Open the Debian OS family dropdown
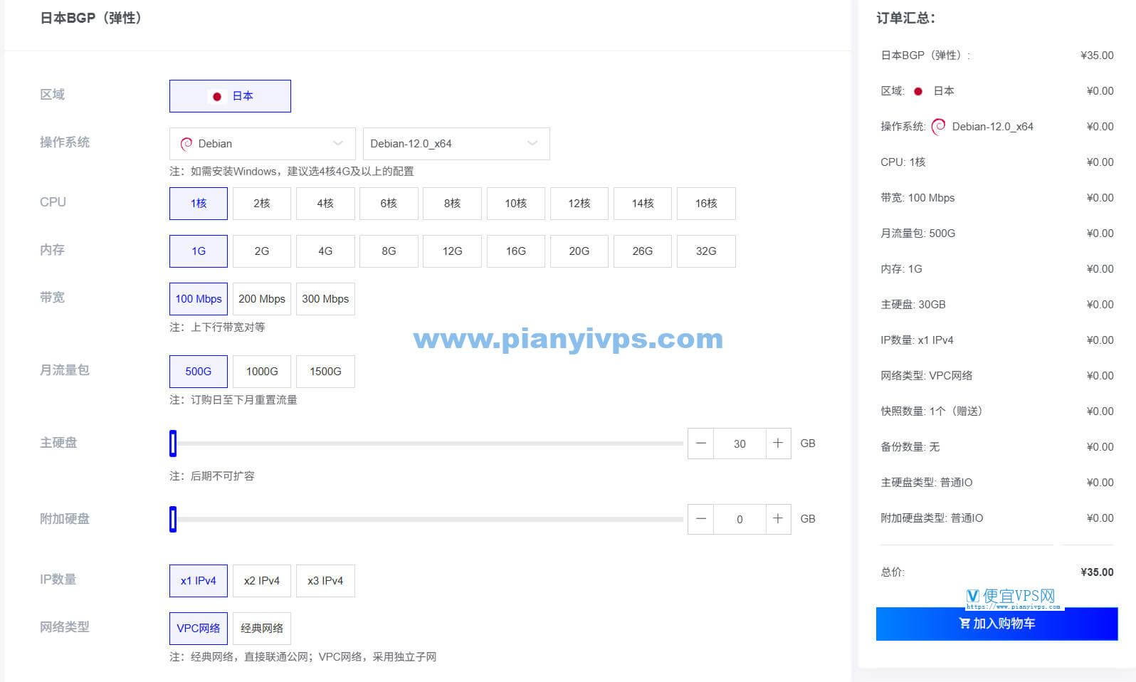 click(262, 144)
